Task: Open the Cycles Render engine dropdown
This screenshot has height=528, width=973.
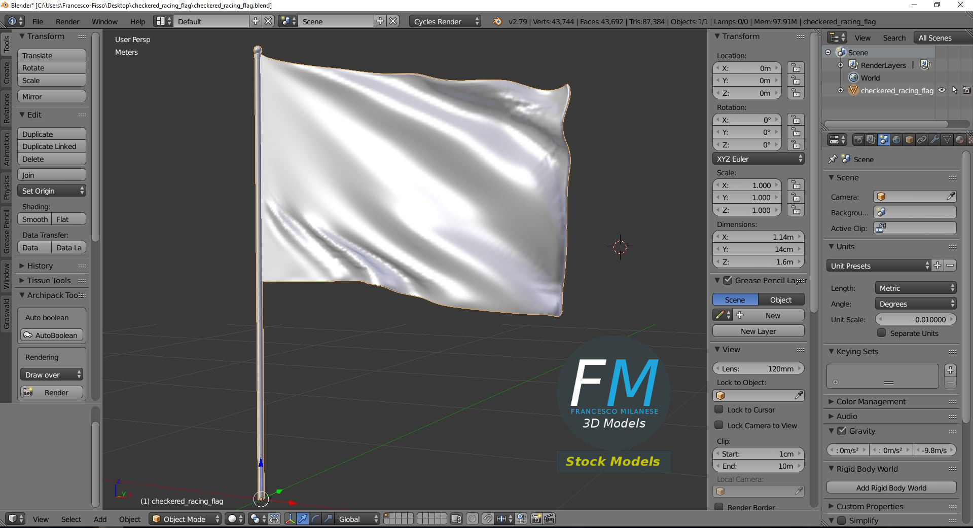Action: [x=445, y=21]
